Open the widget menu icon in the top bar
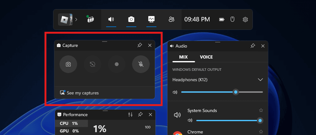The image size is (316, 135). click(x=90, y=19)
